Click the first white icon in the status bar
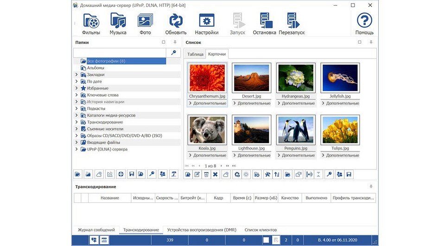The width and height of the screenshot is (445, 246). click(94, 240)
